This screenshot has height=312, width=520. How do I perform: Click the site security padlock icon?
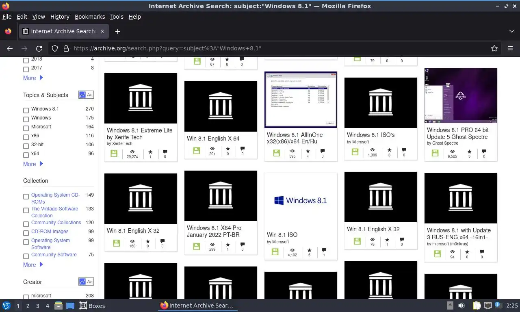tap(66, 48)
